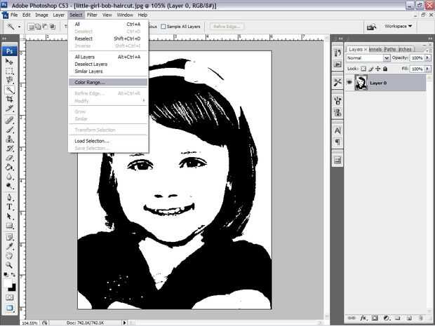Open the History panel icon
Screen dimensions: 435x326
click(337, 53)
